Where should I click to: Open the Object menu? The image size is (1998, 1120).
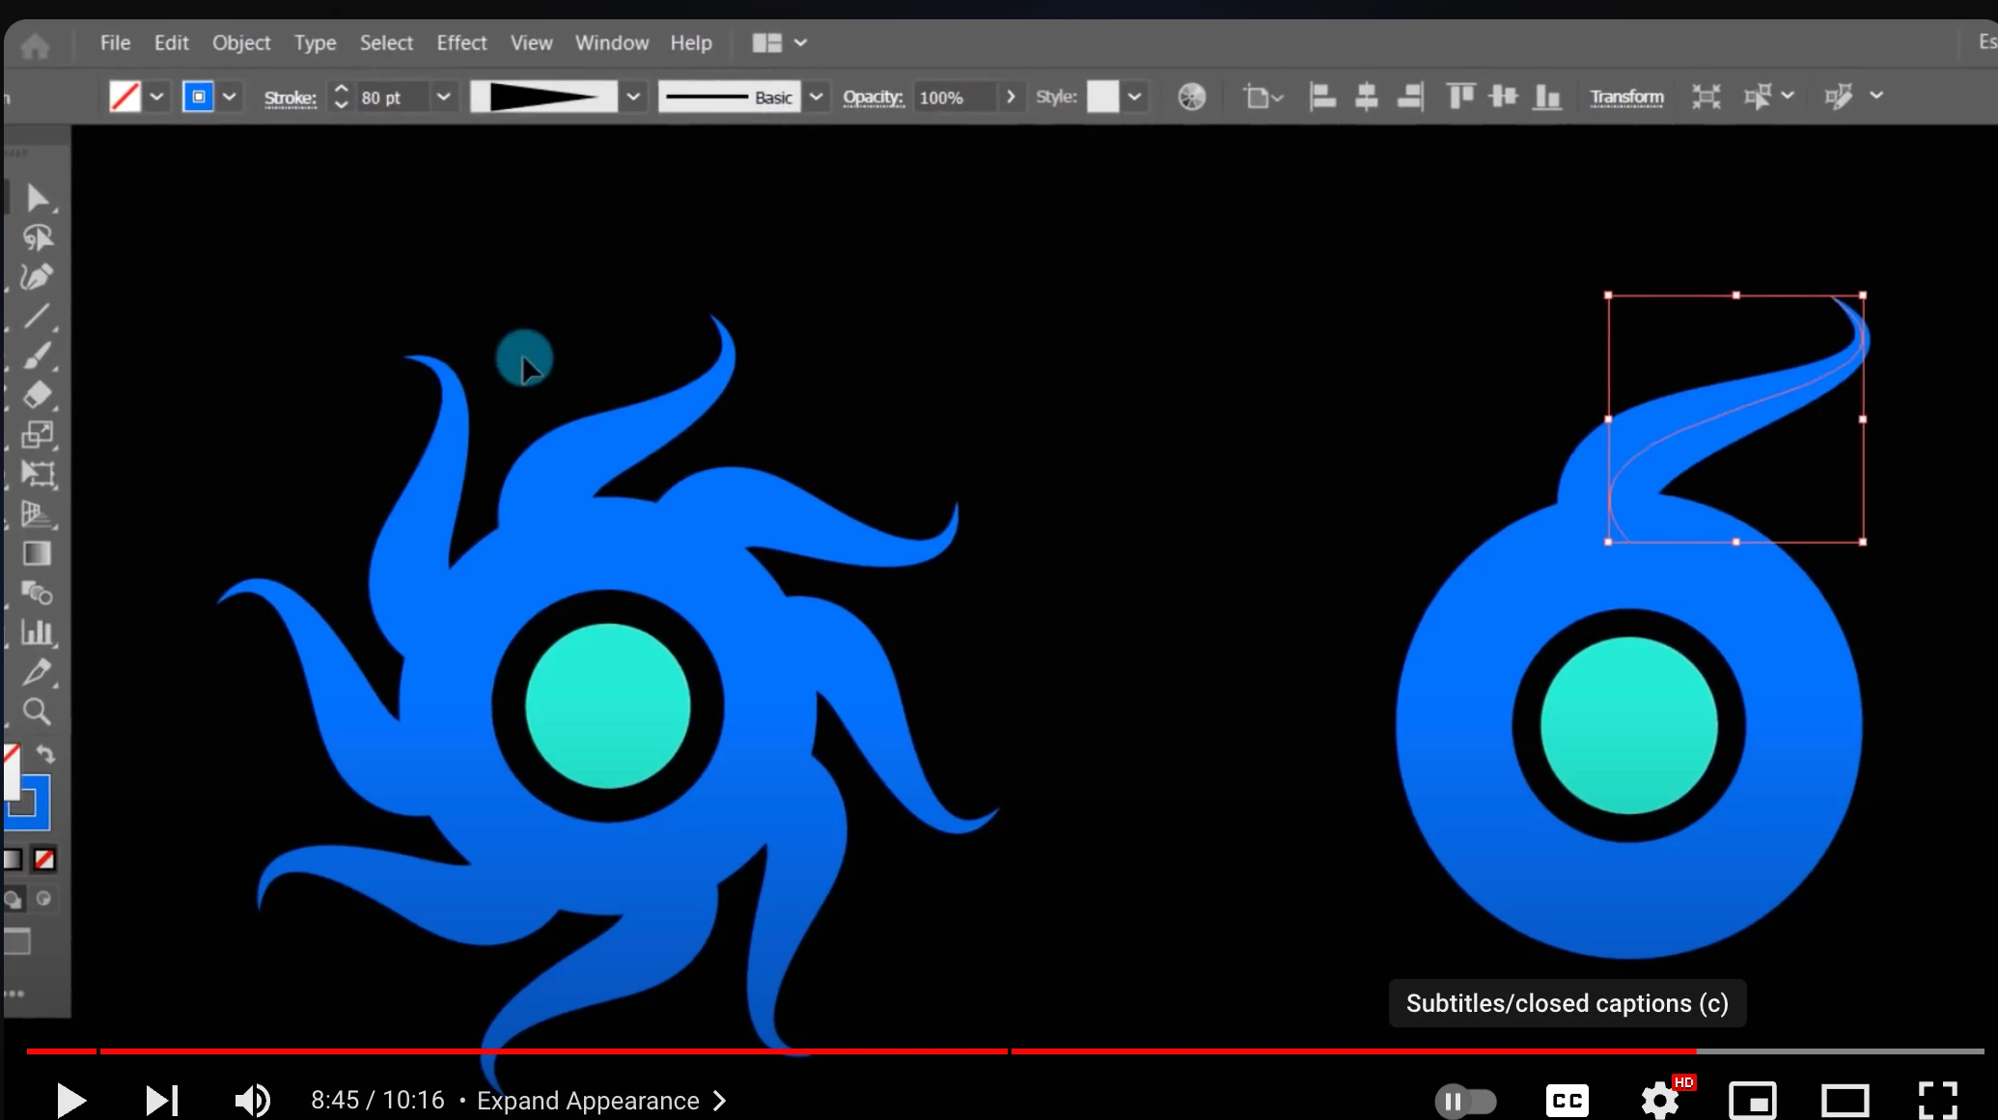(x=241, y=42)
